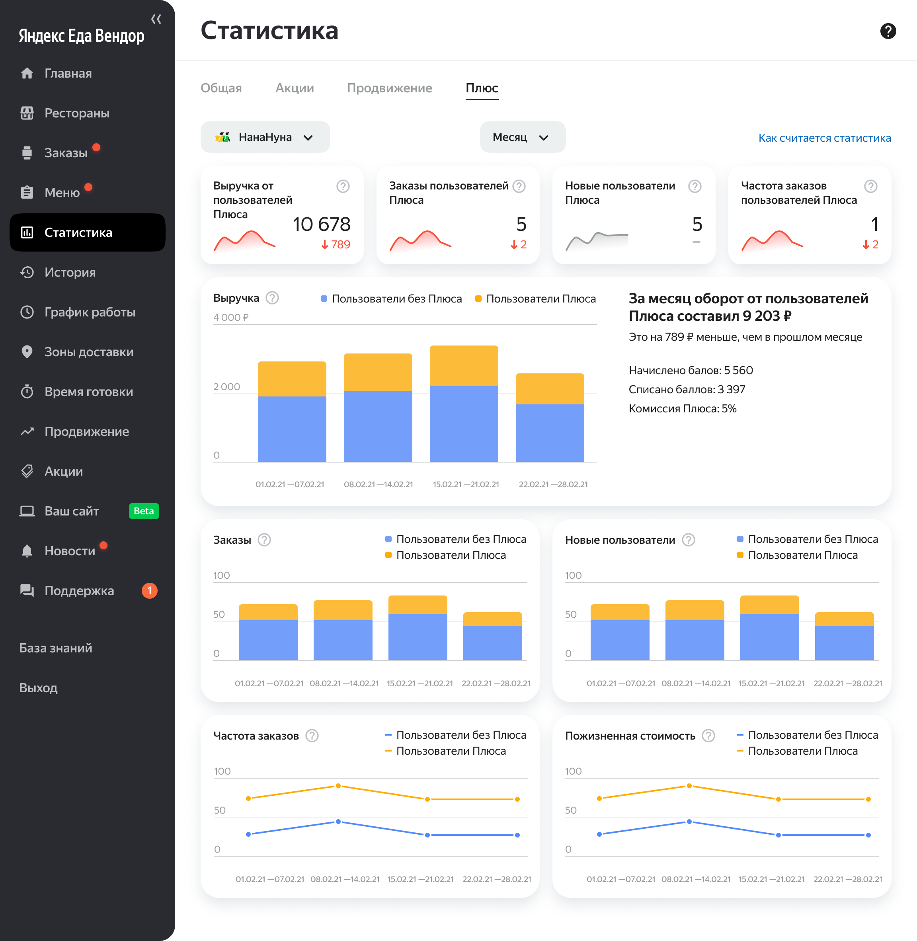
Task: Click the График работы clock icon
Action: pyautogui.click(x=27, y=312)
